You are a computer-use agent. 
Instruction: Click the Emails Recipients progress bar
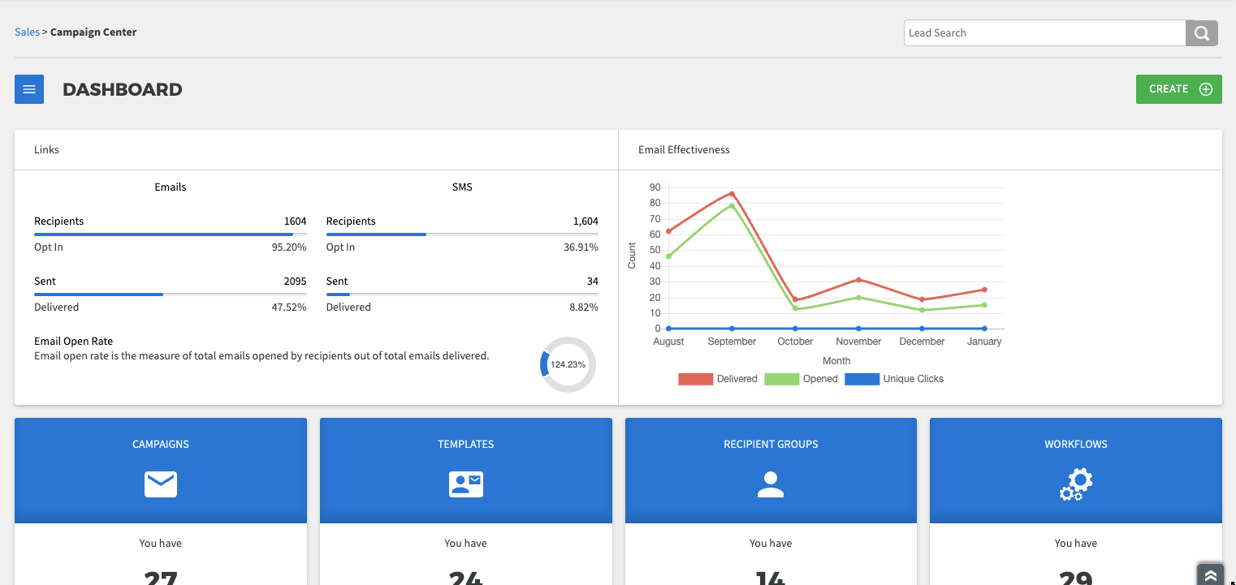(x=170, y=234)
